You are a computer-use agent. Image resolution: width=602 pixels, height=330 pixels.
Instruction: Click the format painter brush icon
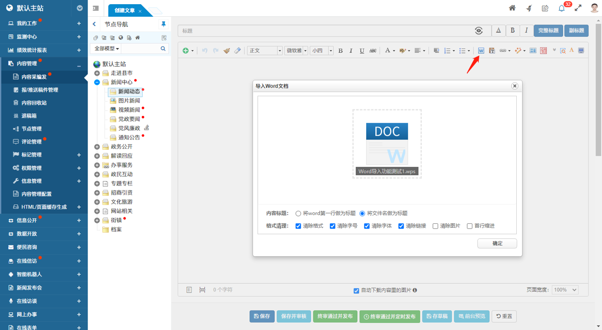227,51
